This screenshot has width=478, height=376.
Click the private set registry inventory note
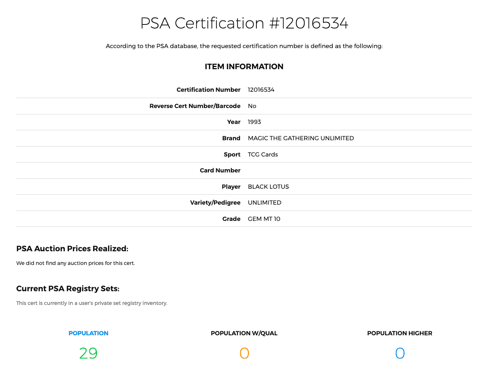point(92,303)
